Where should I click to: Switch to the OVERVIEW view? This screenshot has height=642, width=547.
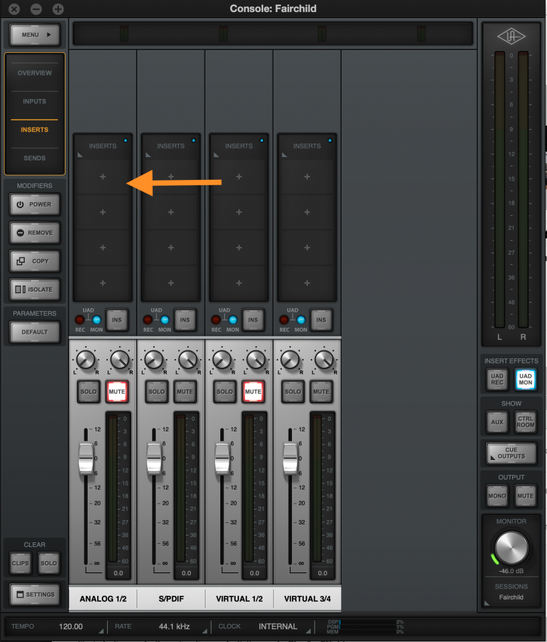click(35, 73)
